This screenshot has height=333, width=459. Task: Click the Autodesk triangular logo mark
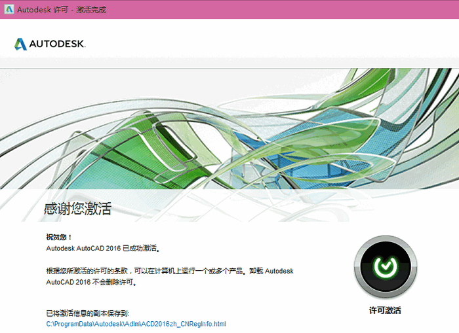click(x=21, y=44)
